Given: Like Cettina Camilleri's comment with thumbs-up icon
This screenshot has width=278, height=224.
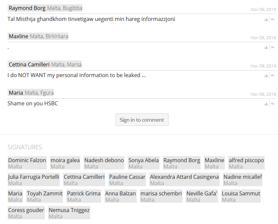Looking at the screenshot, I should coord(266,76).
